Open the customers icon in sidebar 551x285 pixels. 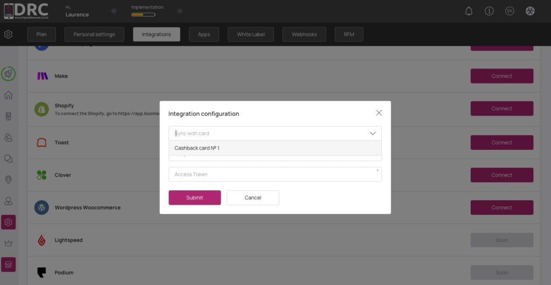click(x=9, y=137)
